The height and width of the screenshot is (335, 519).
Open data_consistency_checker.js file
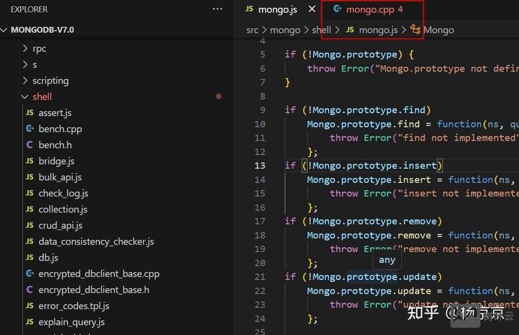click(x=96, y=242)
